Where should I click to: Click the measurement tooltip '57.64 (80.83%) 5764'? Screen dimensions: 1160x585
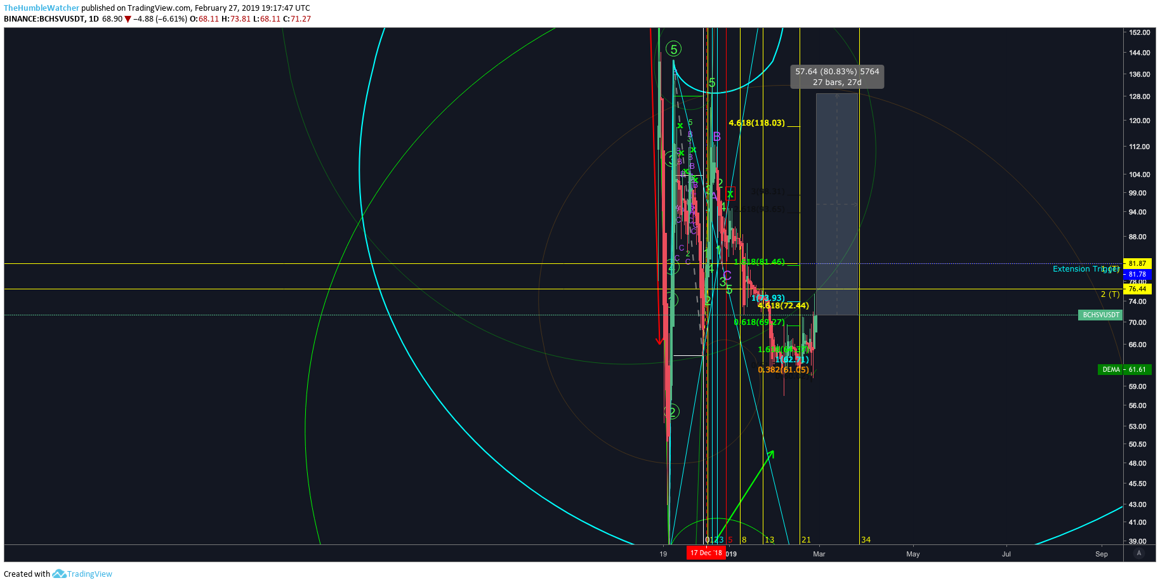837,77
